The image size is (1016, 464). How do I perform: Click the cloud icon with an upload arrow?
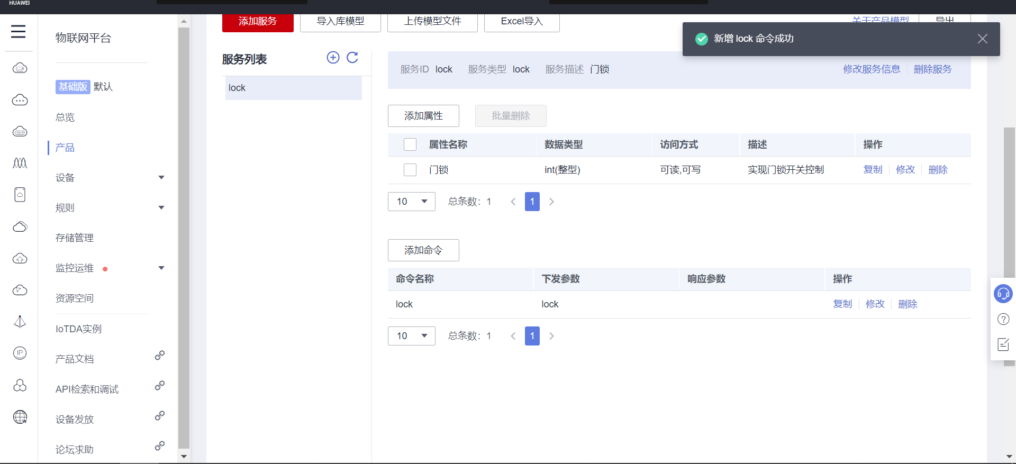[x=20, y=258]
